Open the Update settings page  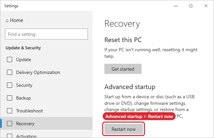(x=46, y=59)
